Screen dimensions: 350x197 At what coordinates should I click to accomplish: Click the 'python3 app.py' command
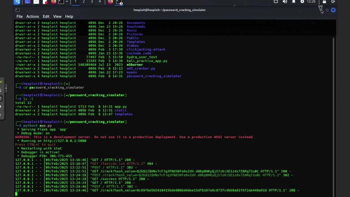(37, 126)
